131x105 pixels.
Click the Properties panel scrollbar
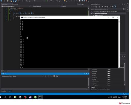tap(125, 74)
